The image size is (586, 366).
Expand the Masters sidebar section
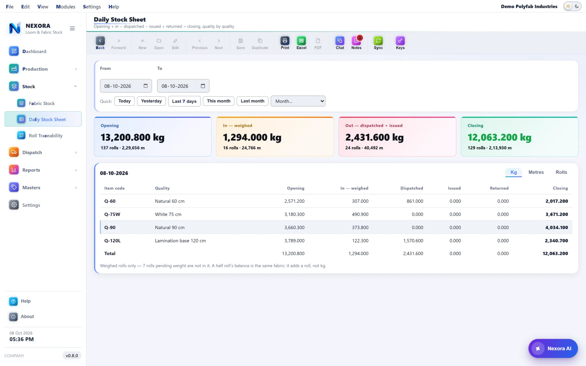[43, 188]
